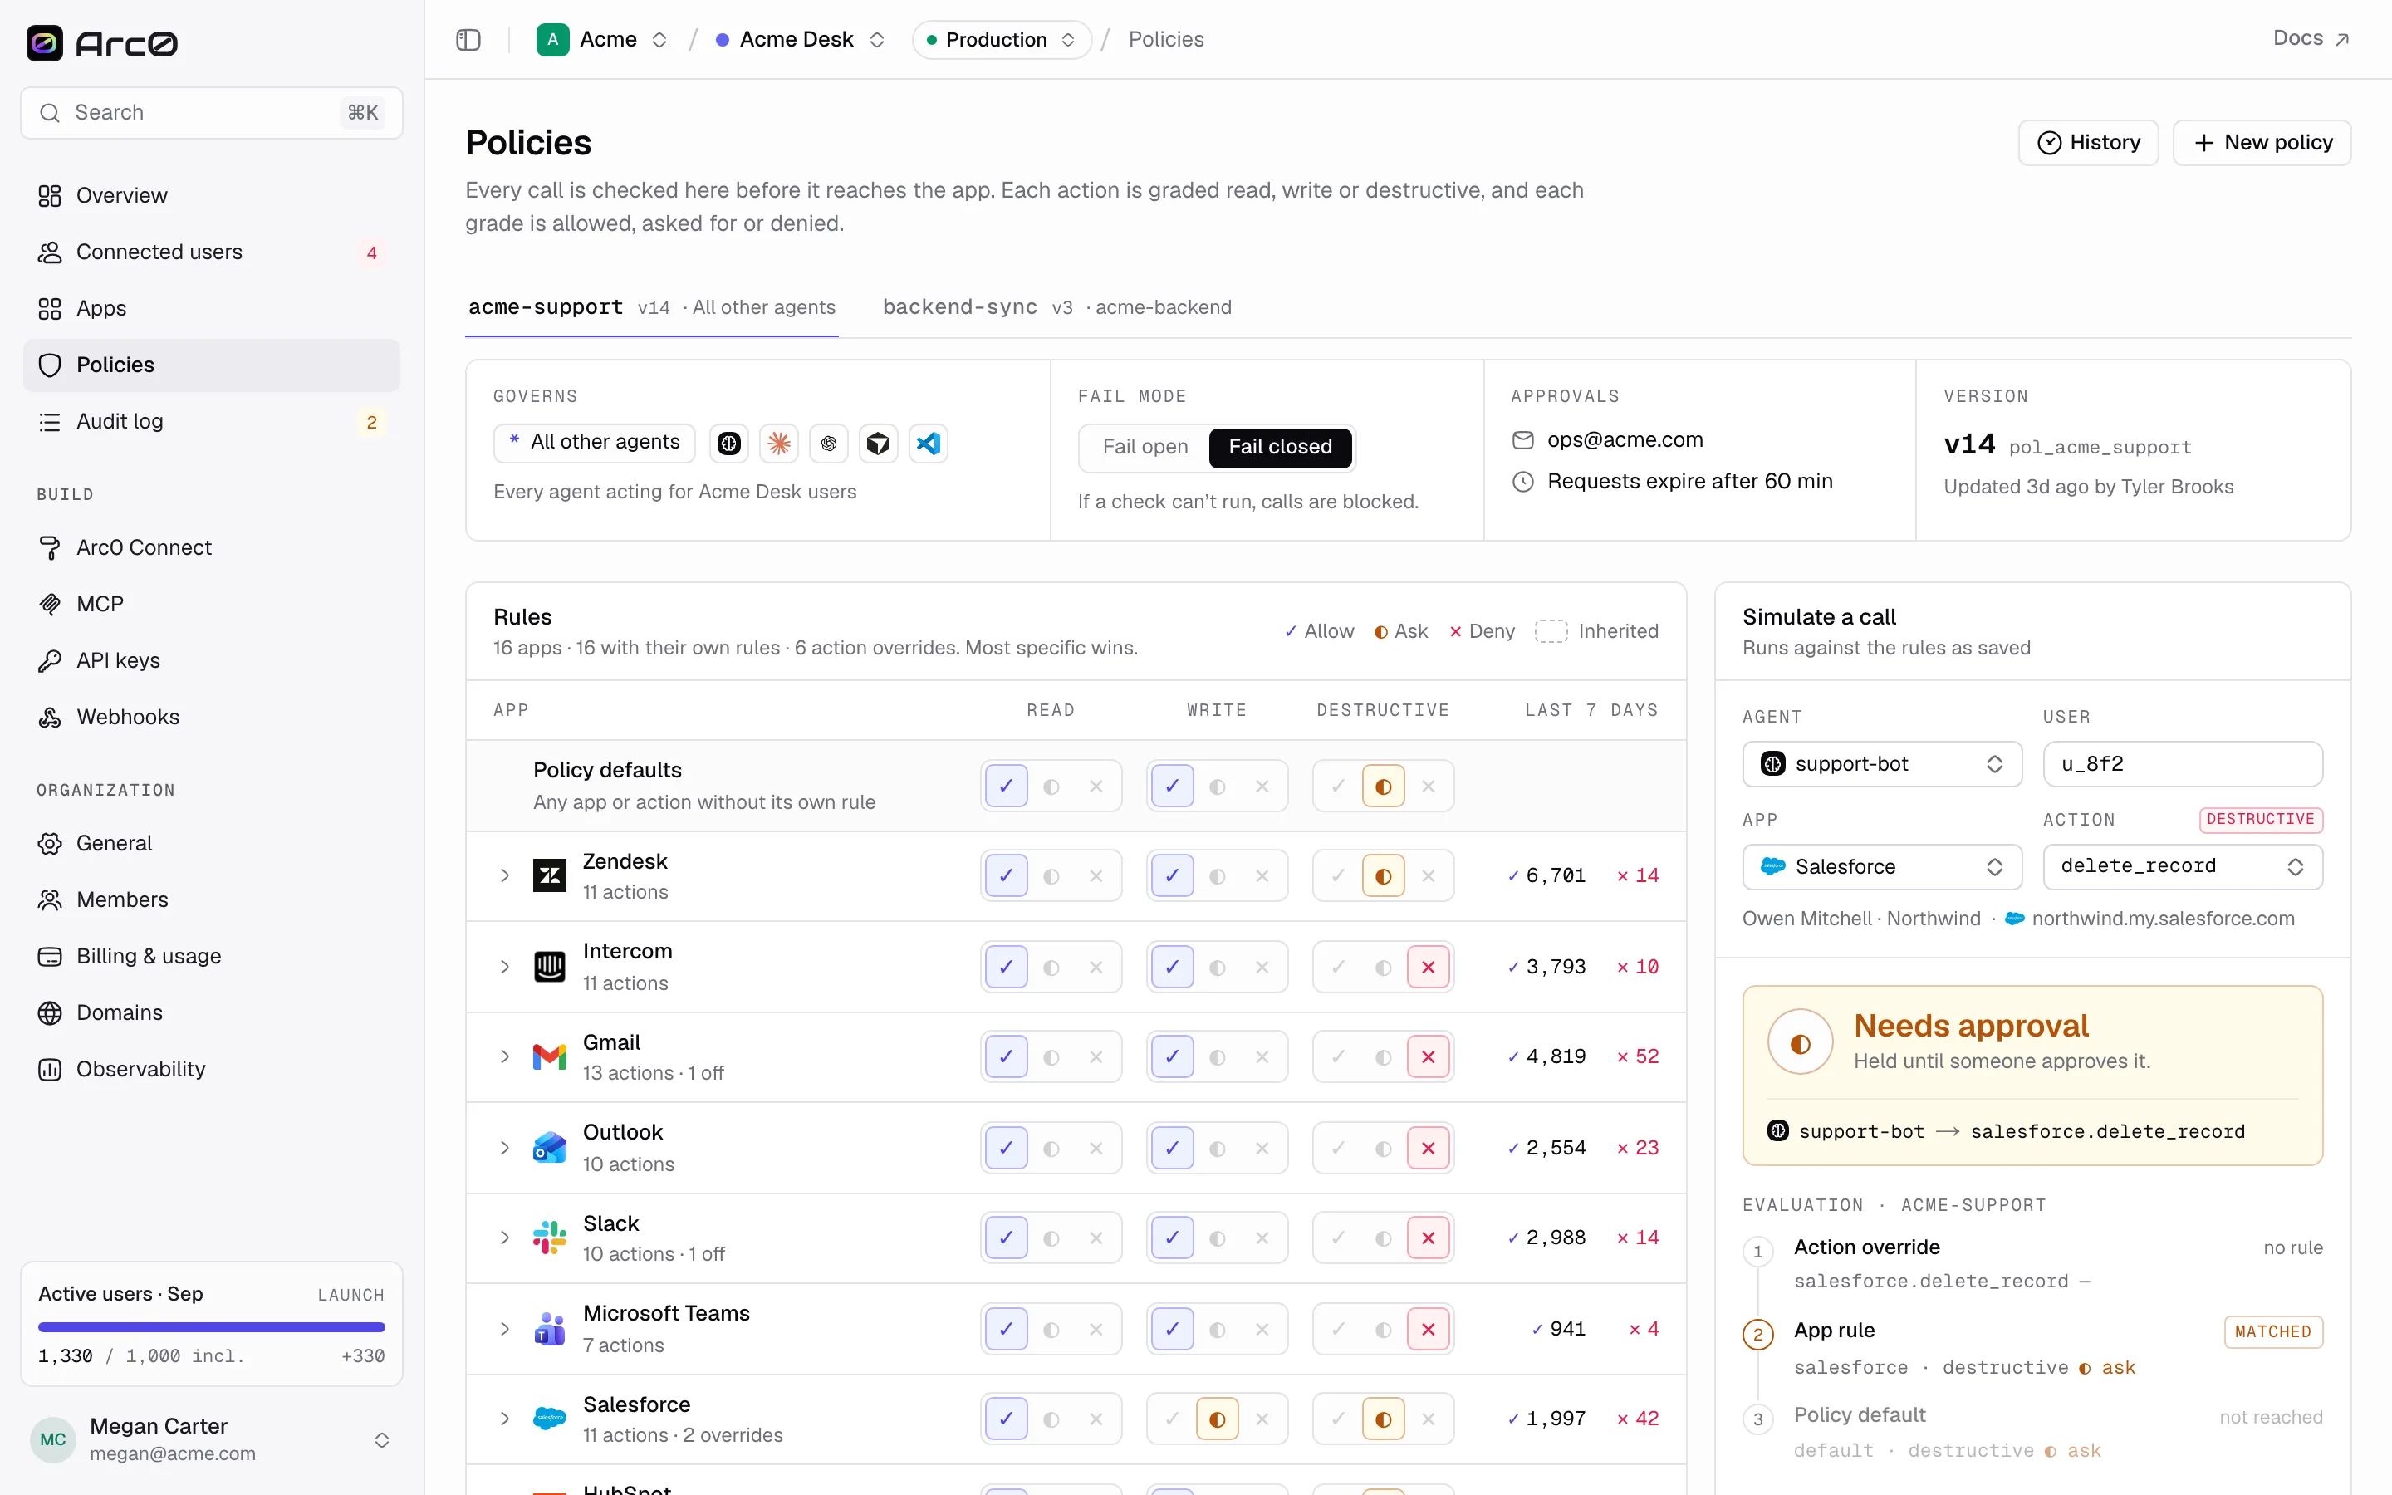Open the Salesforce app dropdown in simulator
The height and width of the screenshot is (1495, 2392).
(1882, 867)
